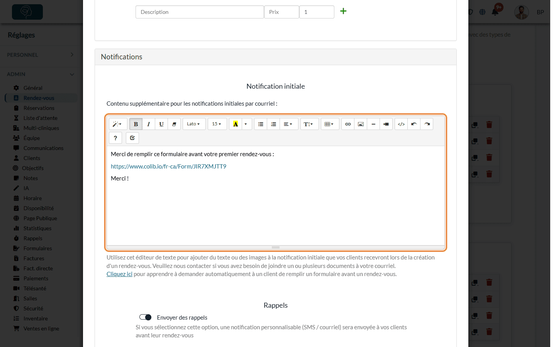Focus the Prix input field
The width and height of the screenshot is (556, 347).
coord(281,12)
